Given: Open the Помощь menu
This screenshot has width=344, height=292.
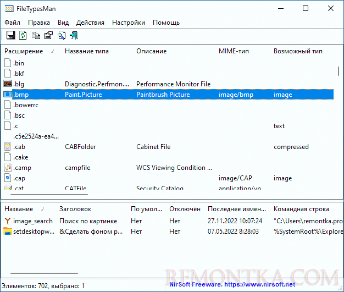Looking at the screenshot, I should (x=167, y=23).
